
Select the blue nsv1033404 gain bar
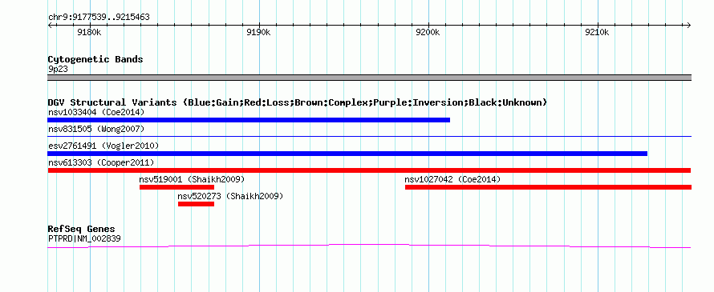pos(249,120)
